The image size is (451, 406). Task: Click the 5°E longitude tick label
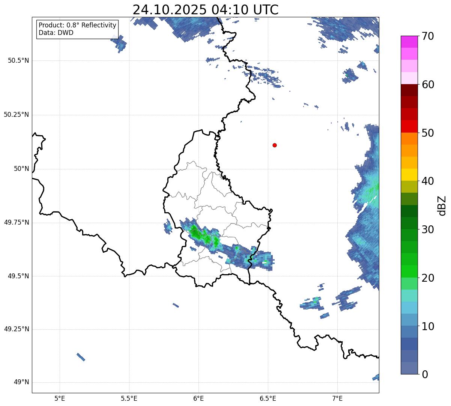click(60, 398)
